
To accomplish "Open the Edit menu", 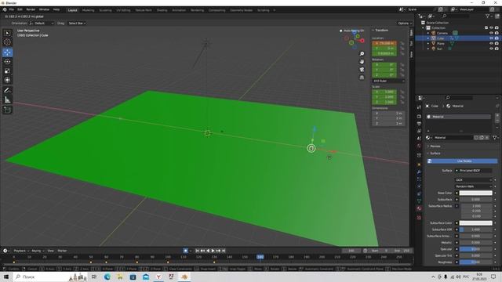I will pyautogui.click(x=20, y=10).
